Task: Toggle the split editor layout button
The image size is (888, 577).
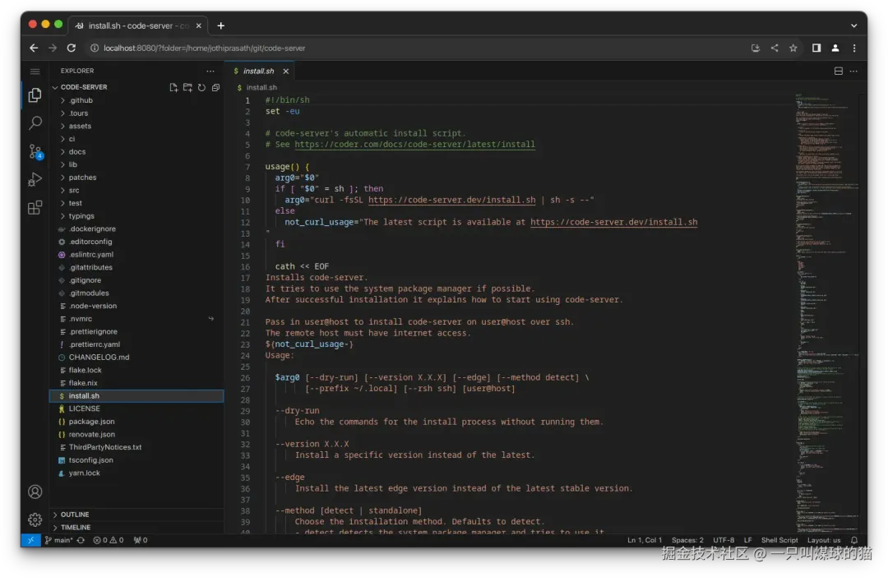Action: pos(837,71)
